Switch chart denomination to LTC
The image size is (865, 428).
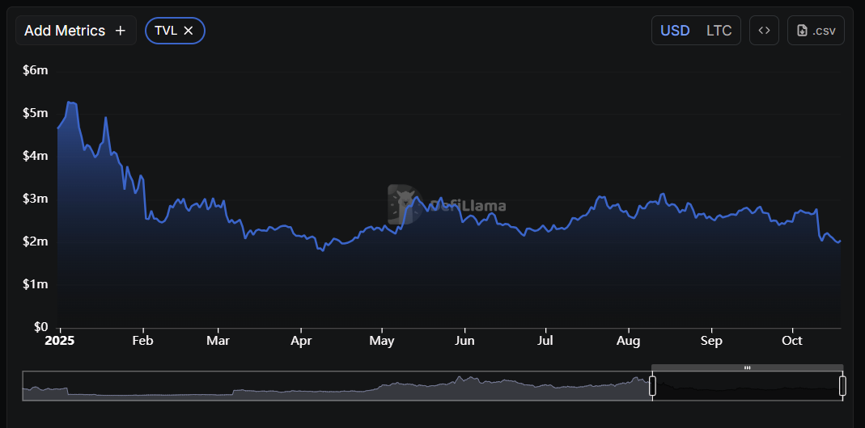tap(719, 31)
